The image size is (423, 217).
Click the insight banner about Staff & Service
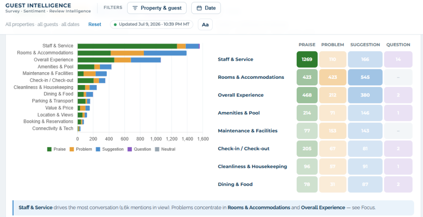coord(213,208)
